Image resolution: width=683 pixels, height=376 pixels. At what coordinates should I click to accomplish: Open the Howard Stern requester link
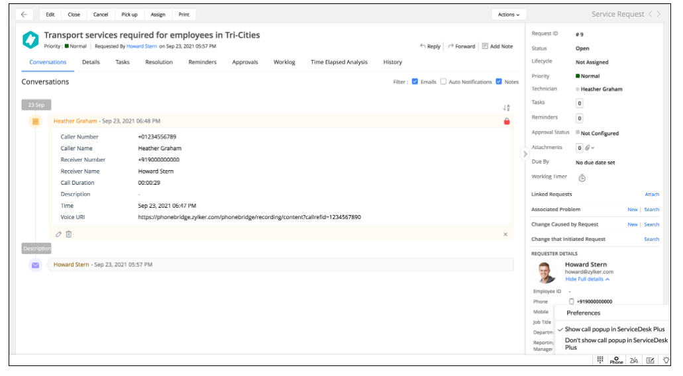click(x=142, y=46)
